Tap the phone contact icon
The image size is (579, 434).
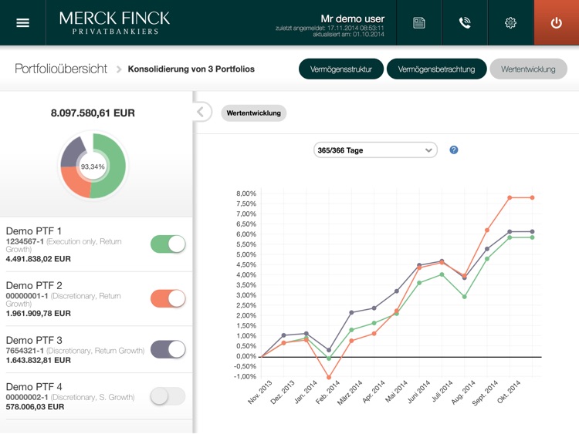(465, 23)
